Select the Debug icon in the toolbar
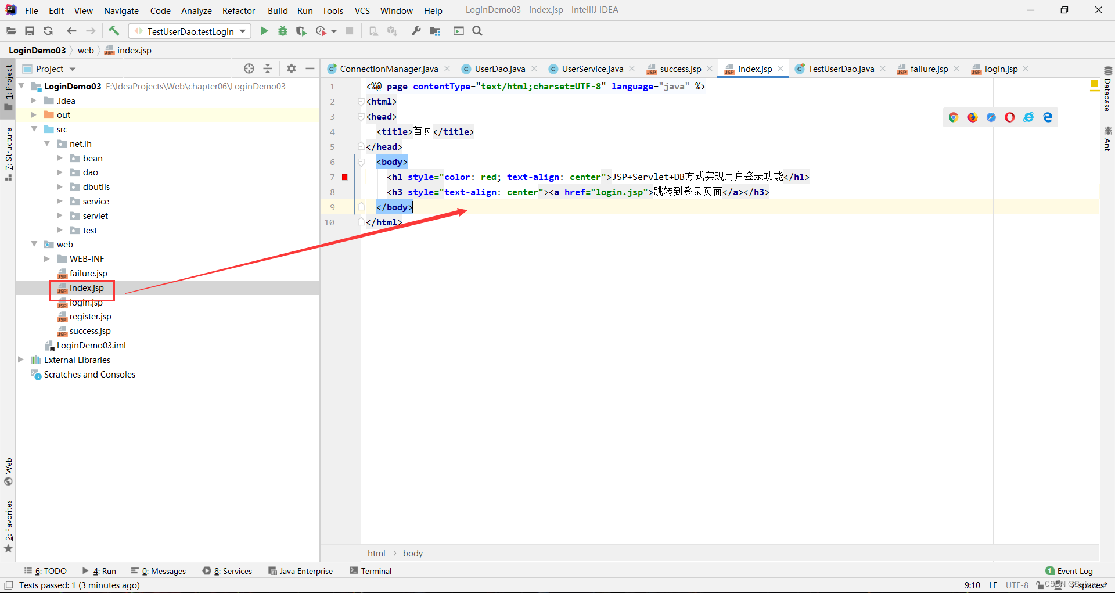This screenshot has width=1115, height=593. click(283, 31)
